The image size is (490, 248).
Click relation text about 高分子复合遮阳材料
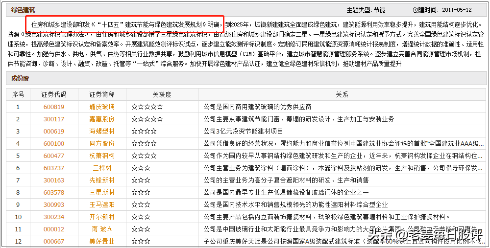[x=286, y=180]
